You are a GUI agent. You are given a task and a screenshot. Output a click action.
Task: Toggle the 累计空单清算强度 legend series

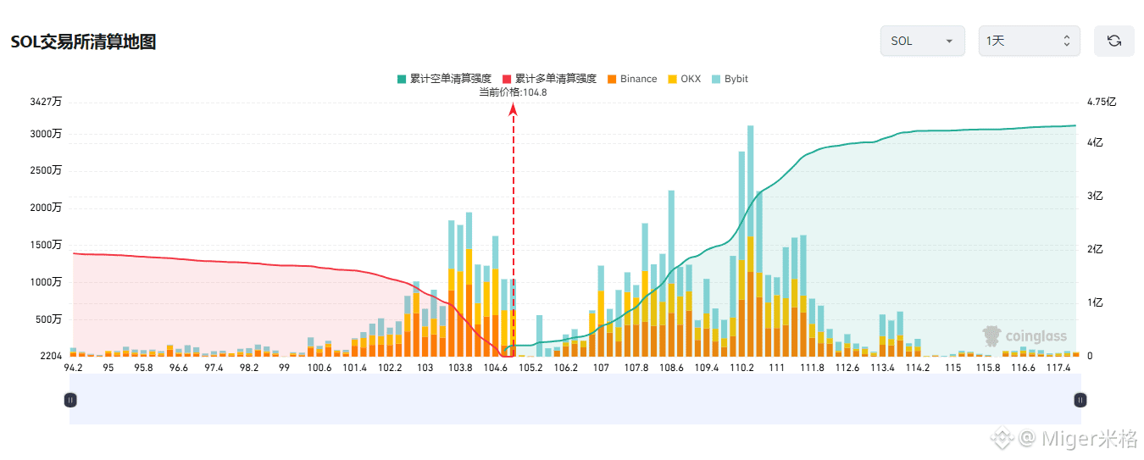click(444, 79)
